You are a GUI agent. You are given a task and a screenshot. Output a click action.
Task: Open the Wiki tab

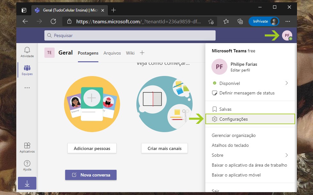point(130,53)
